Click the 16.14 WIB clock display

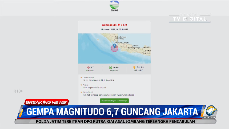pos(209,118)
